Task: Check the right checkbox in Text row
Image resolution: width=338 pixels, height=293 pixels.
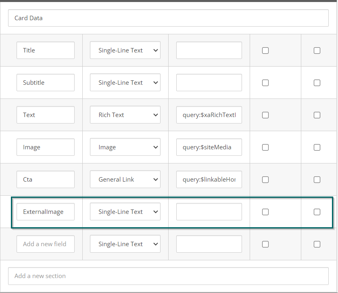Action: pos(317,115)
